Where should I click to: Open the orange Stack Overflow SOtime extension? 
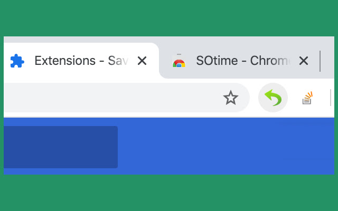pos(307,98)
